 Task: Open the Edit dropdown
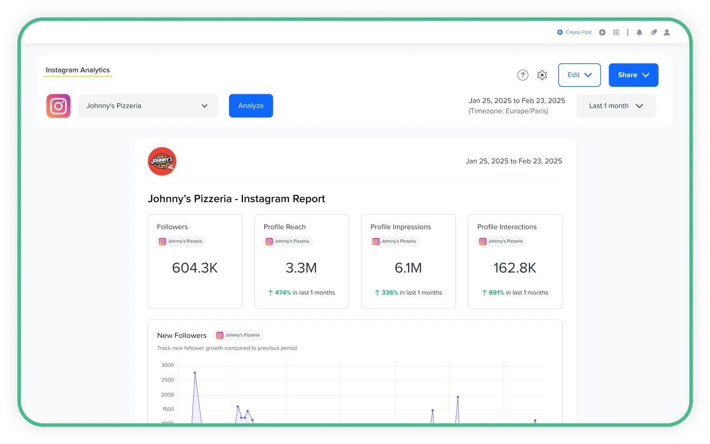[579, 75]
